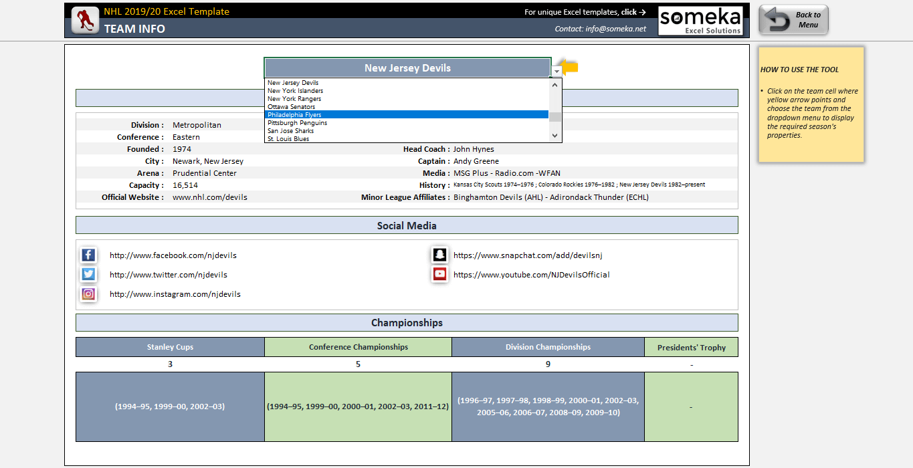
Task: Click the hockey player logo icon
Action: [84, 20]
